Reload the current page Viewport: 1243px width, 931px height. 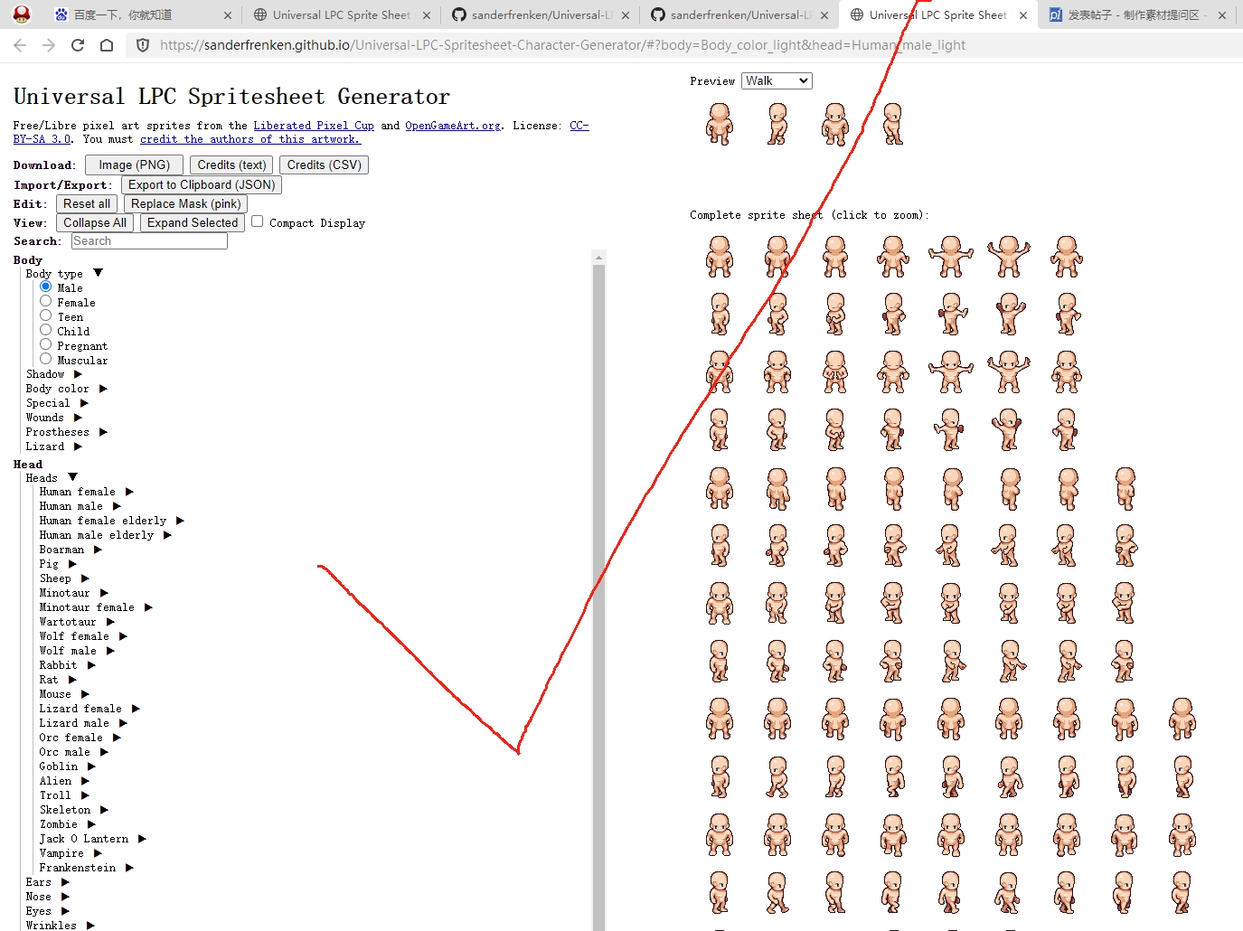[x=78, y=45]
